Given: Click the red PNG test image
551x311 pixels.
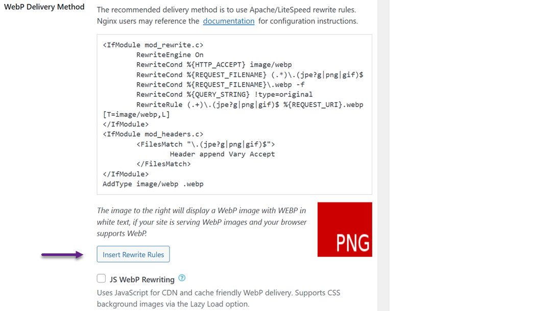Looking at the screenshot, I should point(345,229).
